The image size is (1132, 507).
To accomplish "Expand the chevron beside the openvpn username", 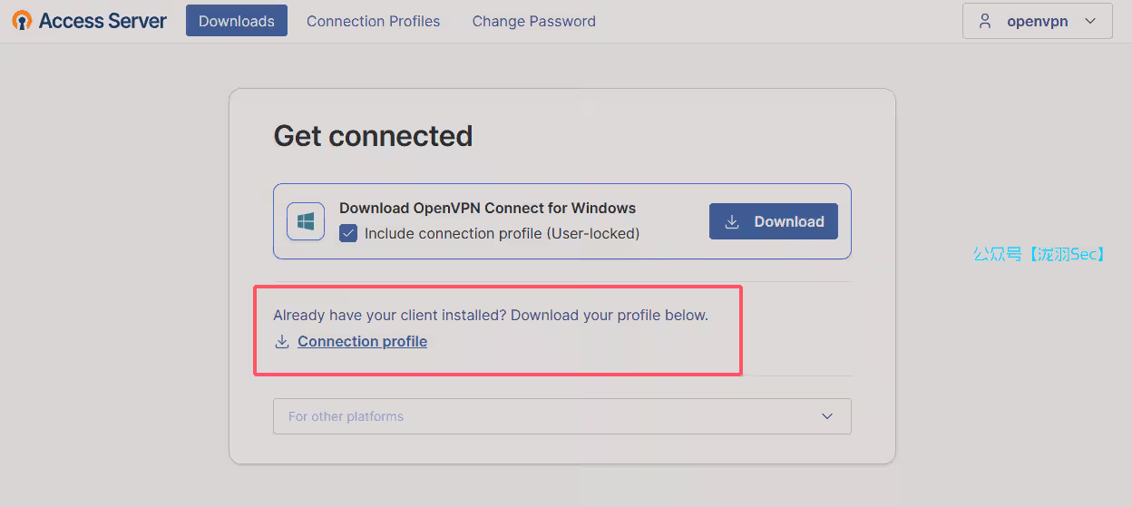I will 1091,21.
